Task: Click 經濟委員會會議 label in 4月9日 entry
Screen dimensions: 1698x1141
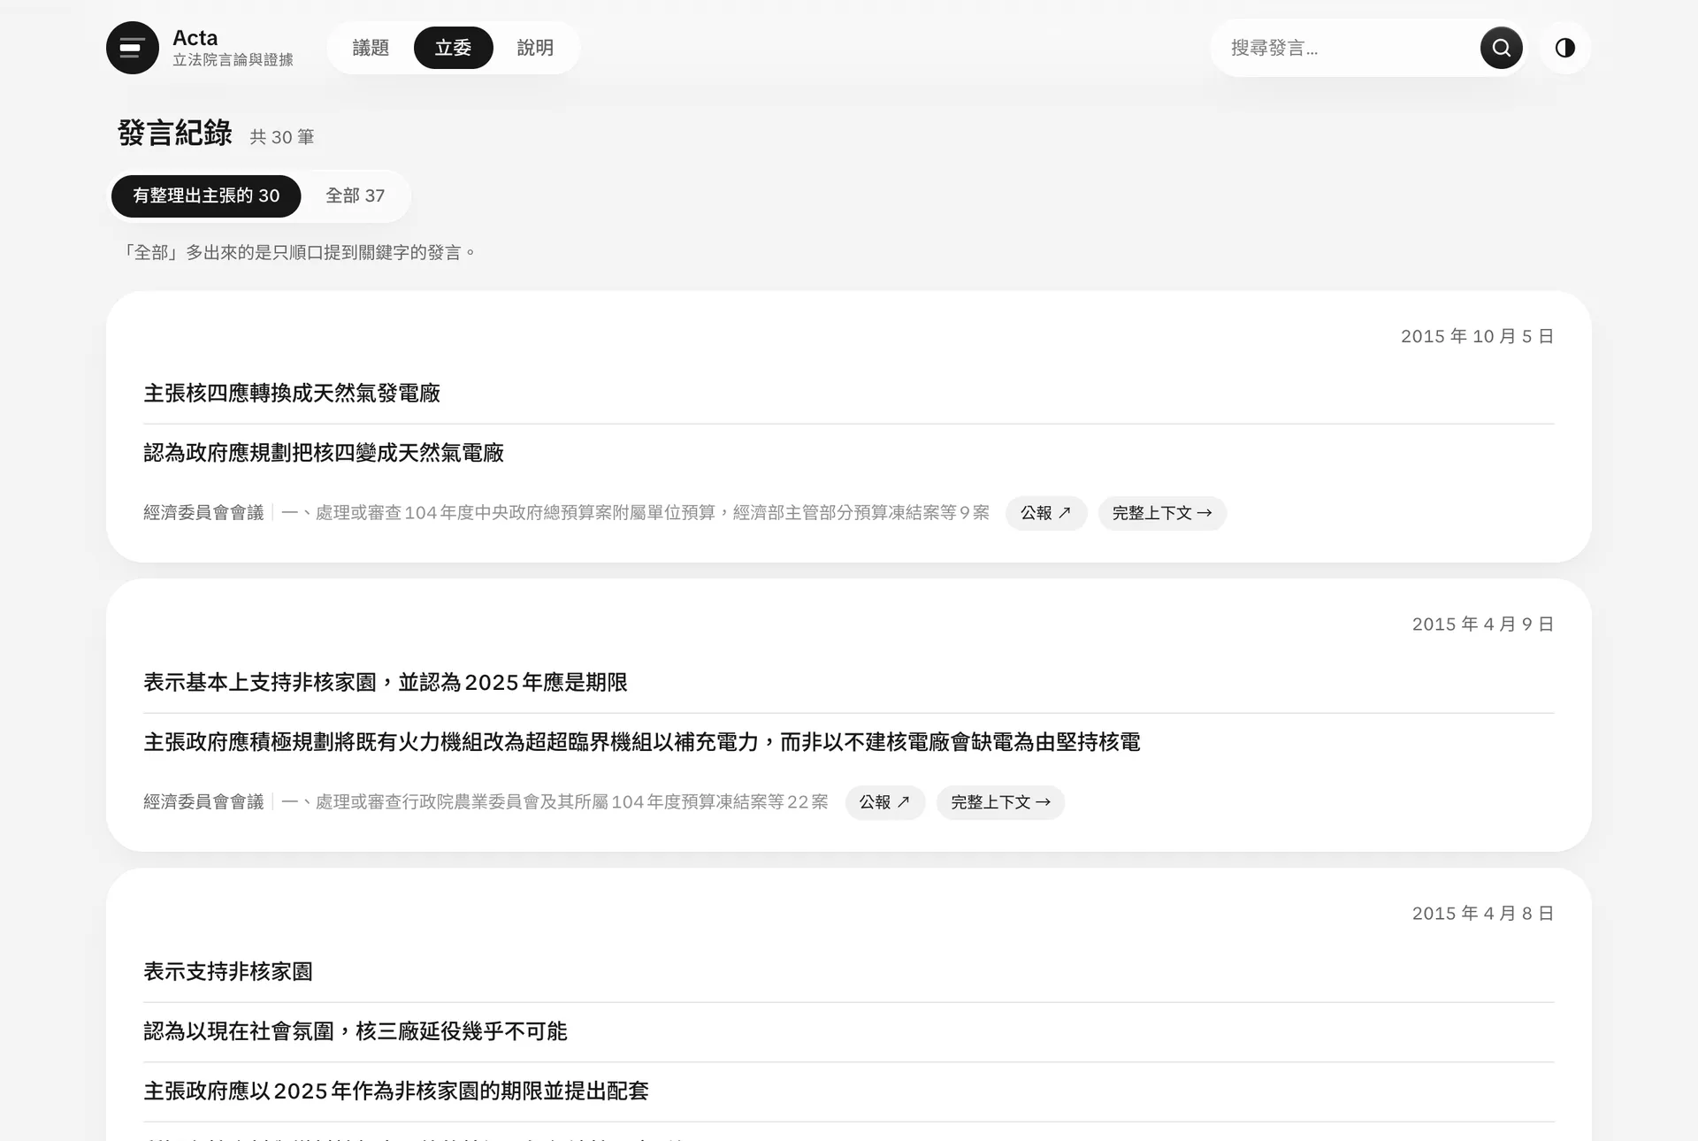Action: [x=203, y=802]
